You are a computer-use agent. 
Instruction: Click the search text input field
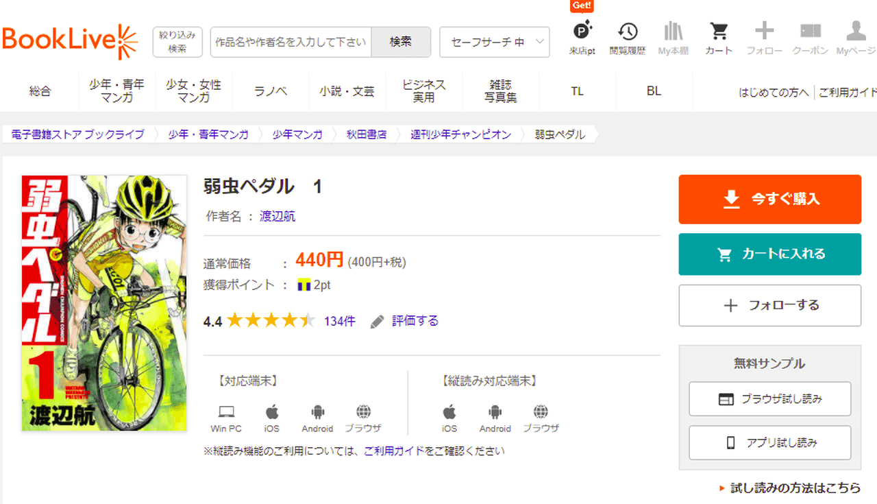point(291,43)
